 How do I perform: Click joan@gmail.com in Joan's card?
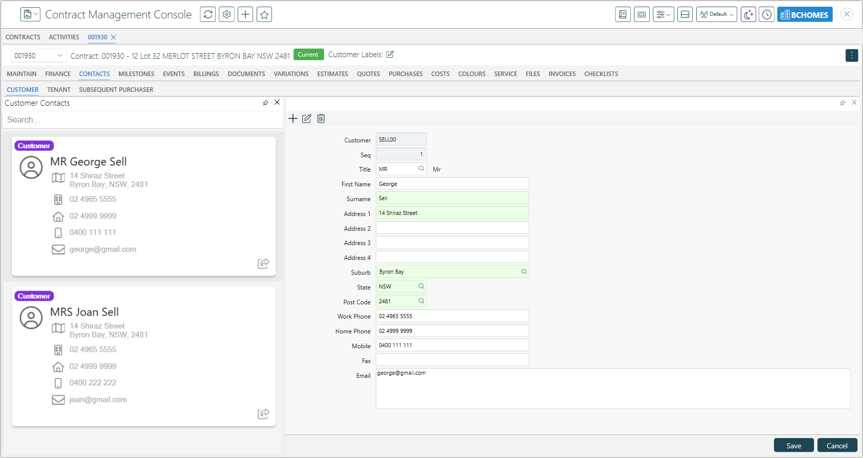click(x=98, y=399)
